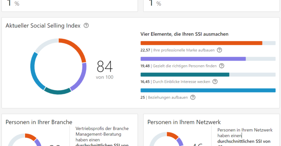Click the Netzwerk card donut chart
This screenshot has height=146, width=281.
(x=167, y=139)
